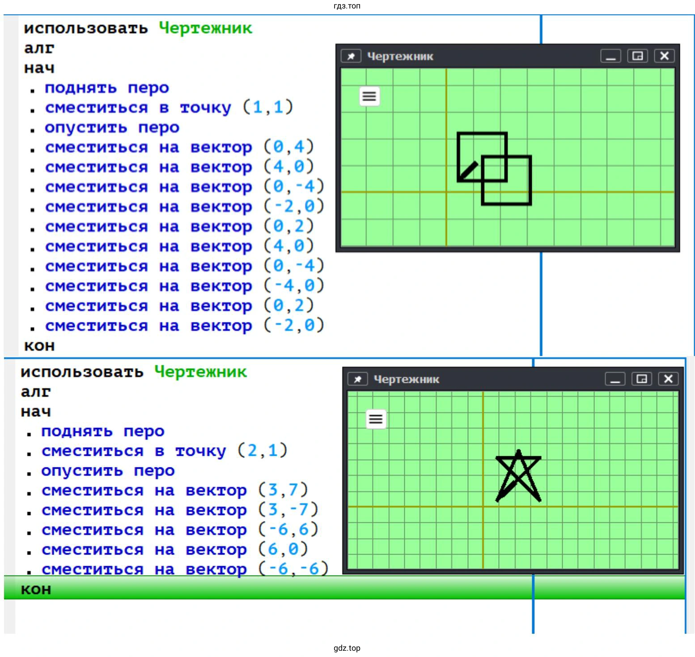Open the hamburger menu in the upper Чертежник canvas
695x657 pixels.
pyautogui.click(x=369, y=96)
